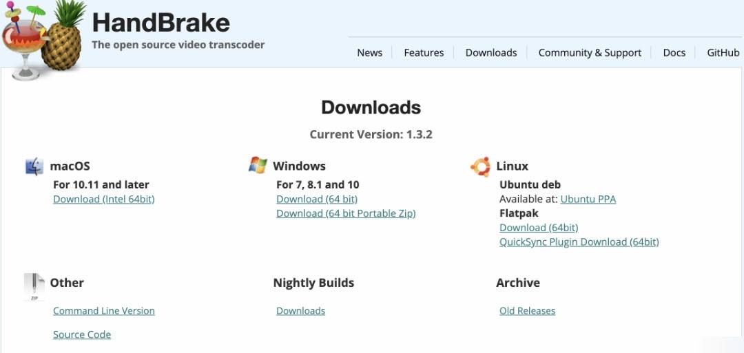Click the 'Current Version: 1.3.2' text

(x=371, y=135)
